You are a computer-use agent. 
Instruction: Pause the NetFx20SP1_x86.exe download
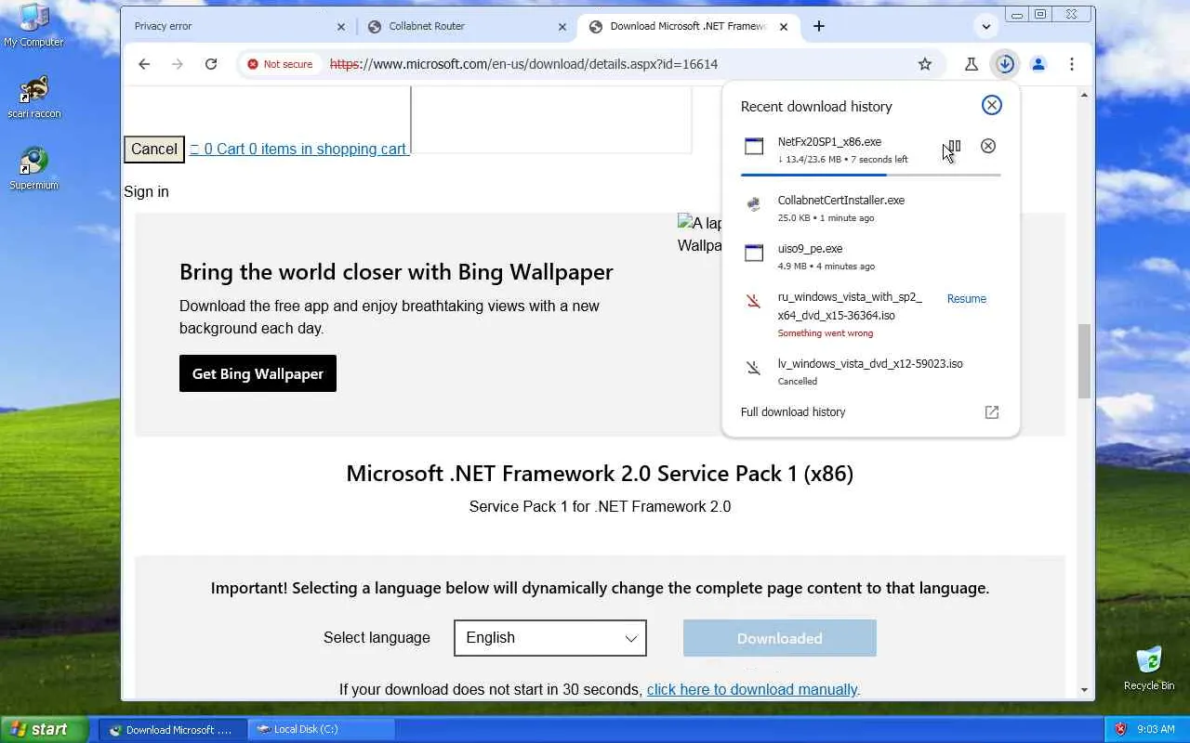pyautogui.click(x=954, y=146)
